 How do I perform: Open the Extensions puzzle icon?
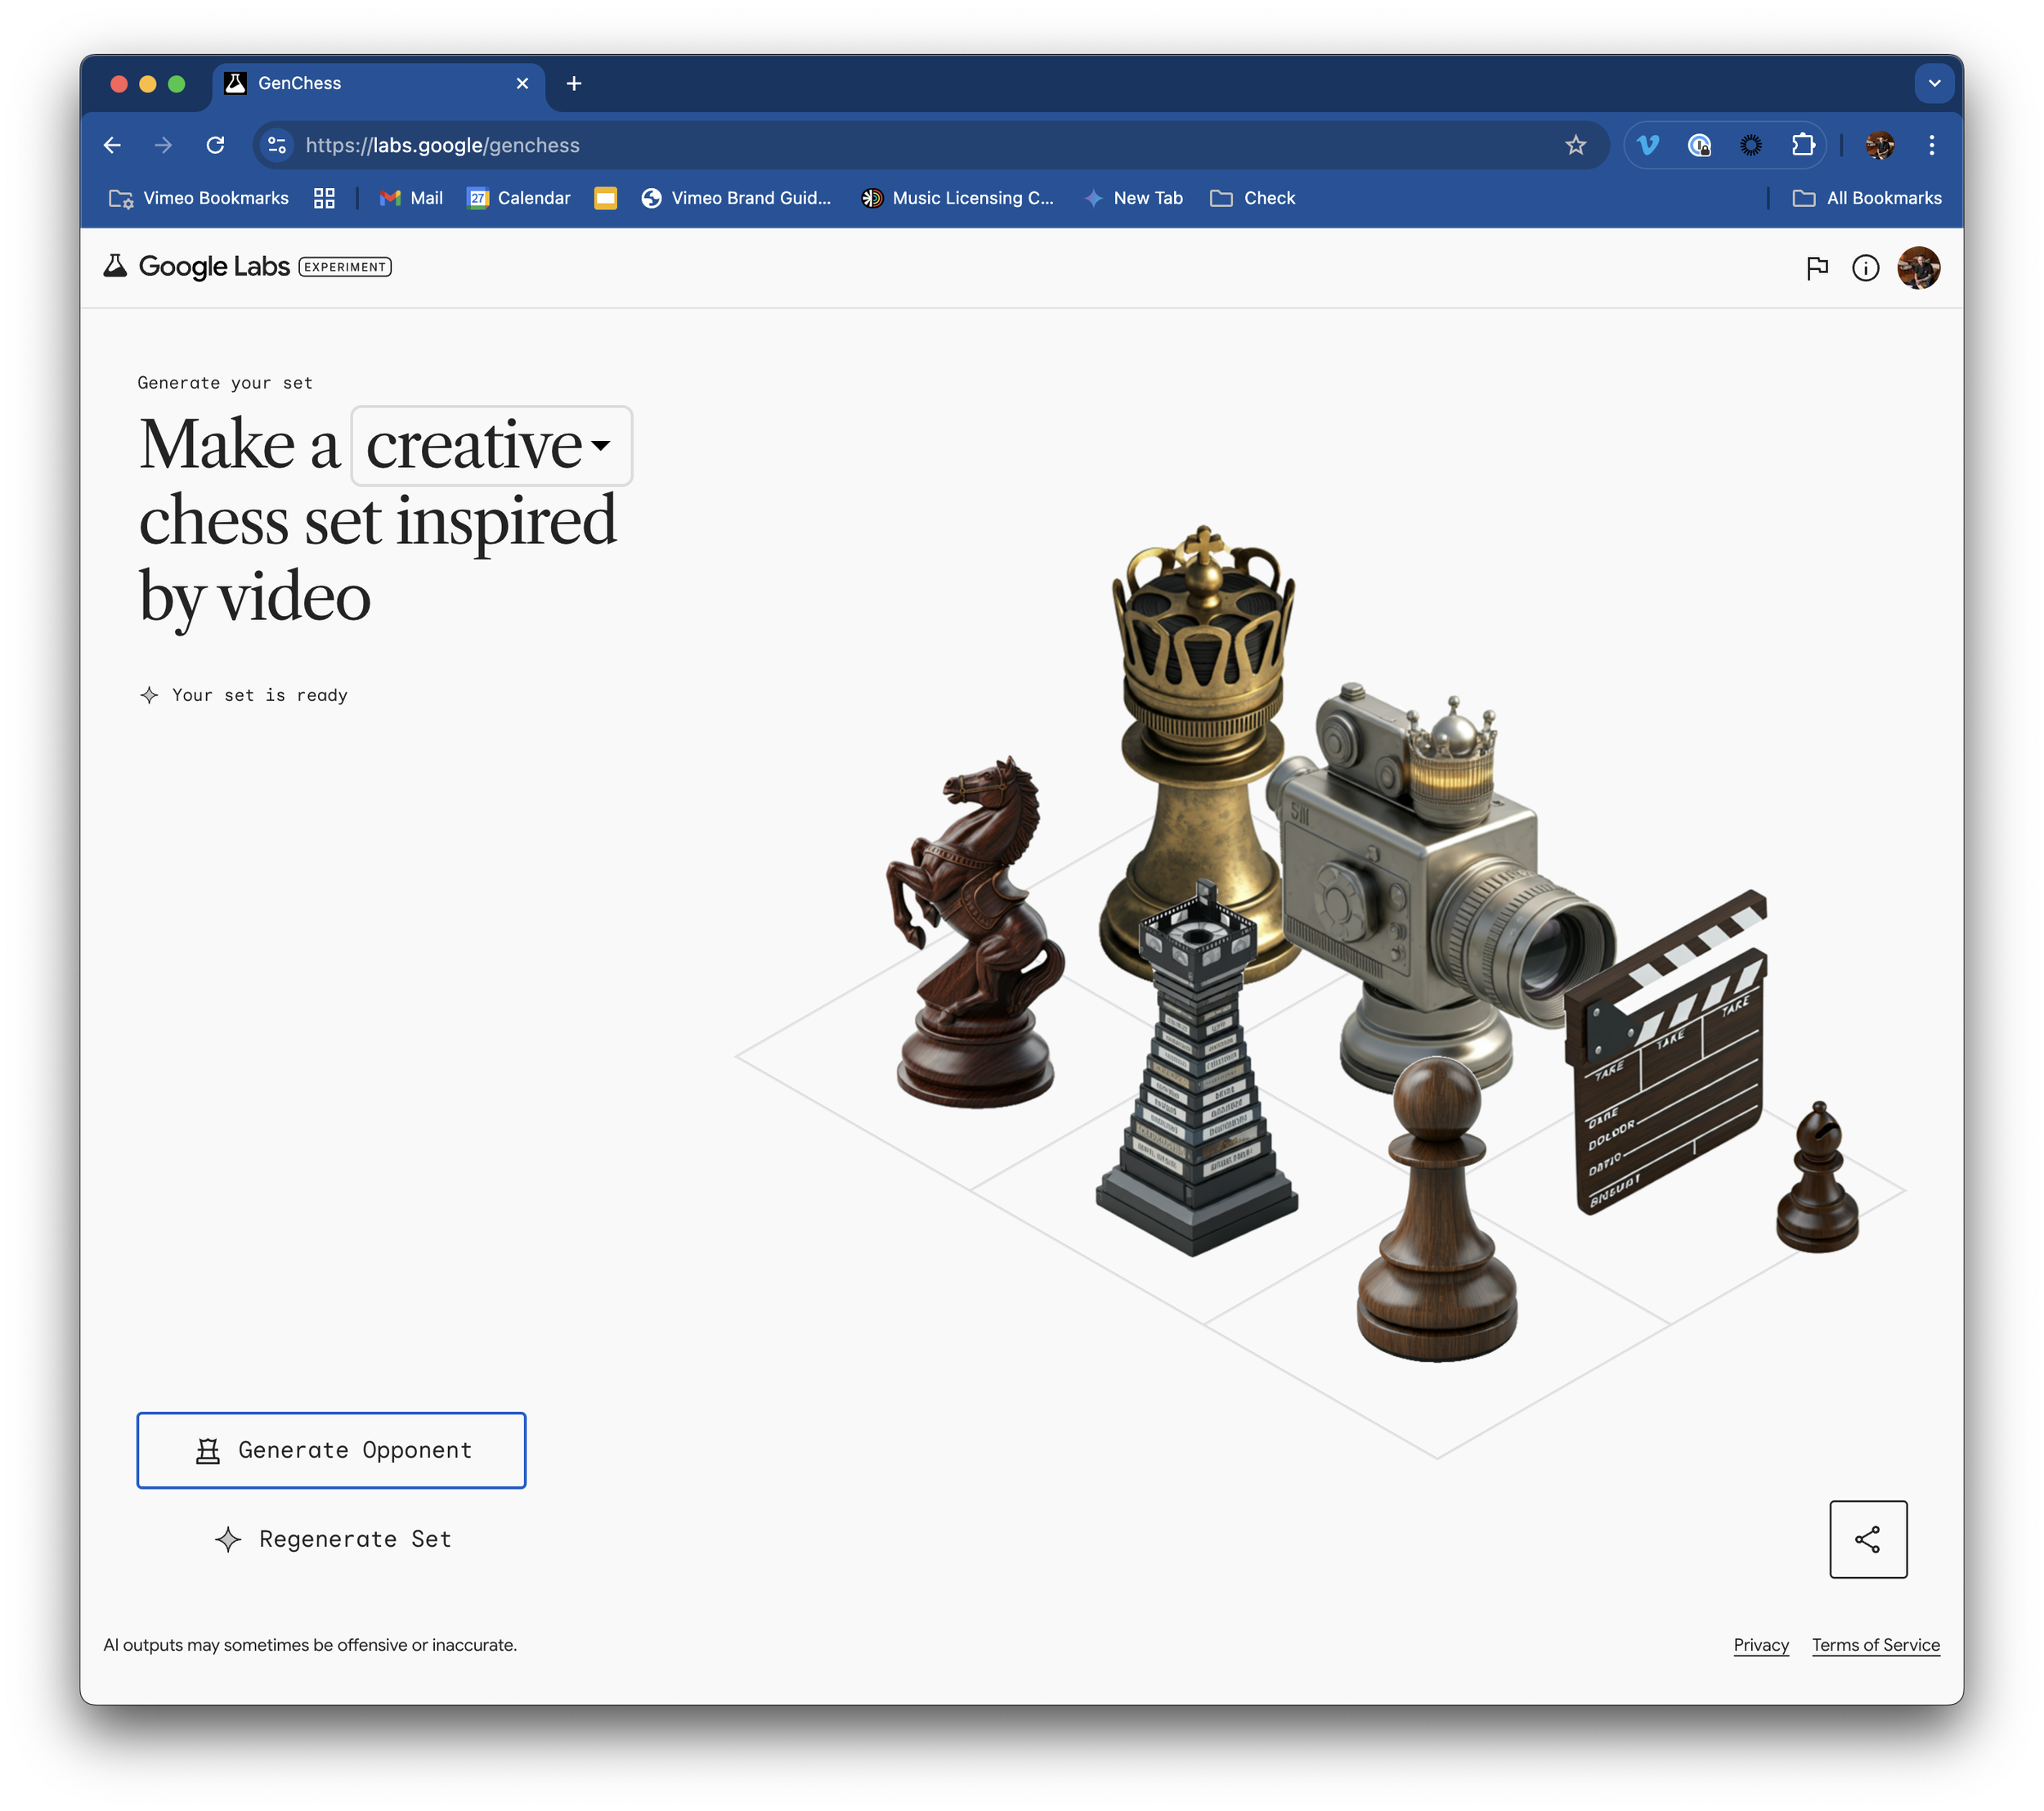pos(1803,145)
